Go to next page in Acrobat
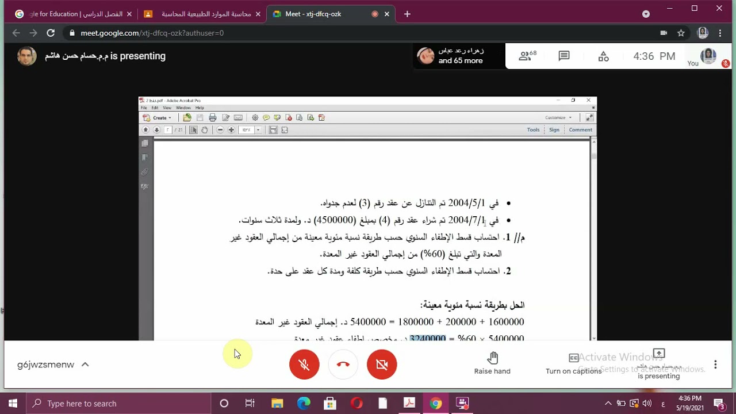This screenshot has height=414, width=736. pyautogui.click(x=156, y=130)
